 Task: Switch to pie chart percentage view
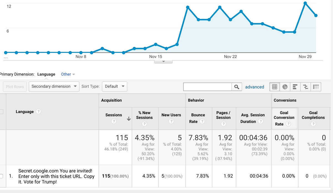(x=285, y=87)
